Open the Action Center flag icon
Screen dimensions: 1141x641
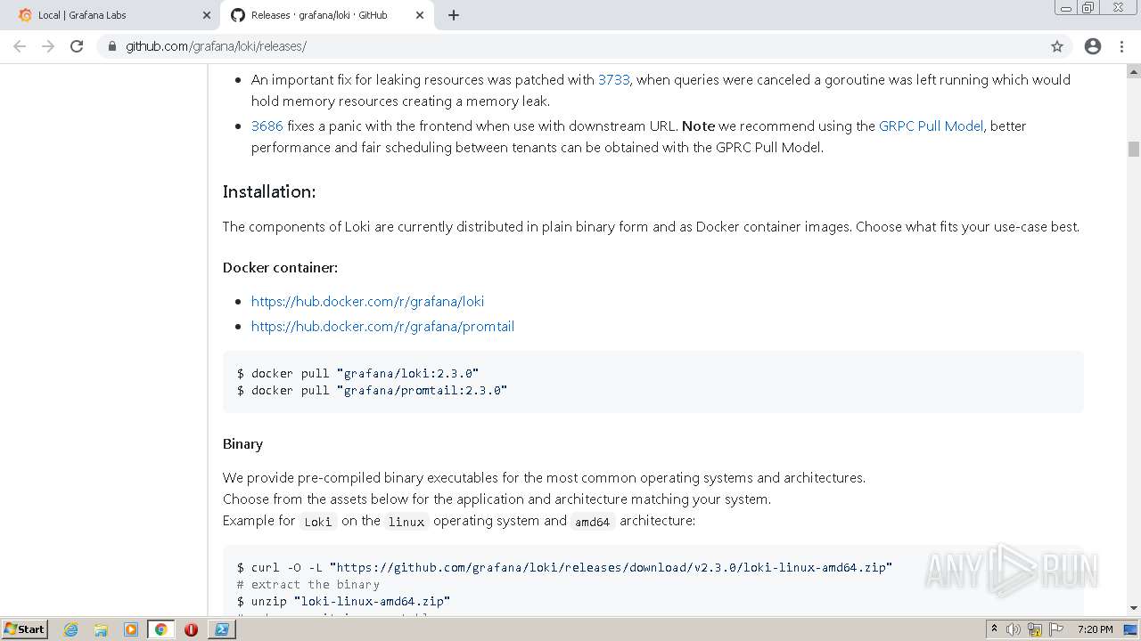(x=1056, y=629)
